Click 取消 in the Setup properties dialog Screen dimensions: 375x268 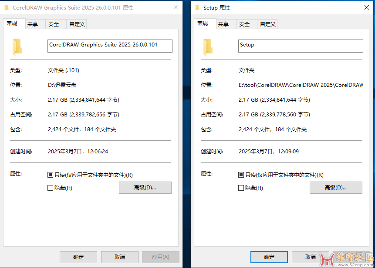pos(311,257)
